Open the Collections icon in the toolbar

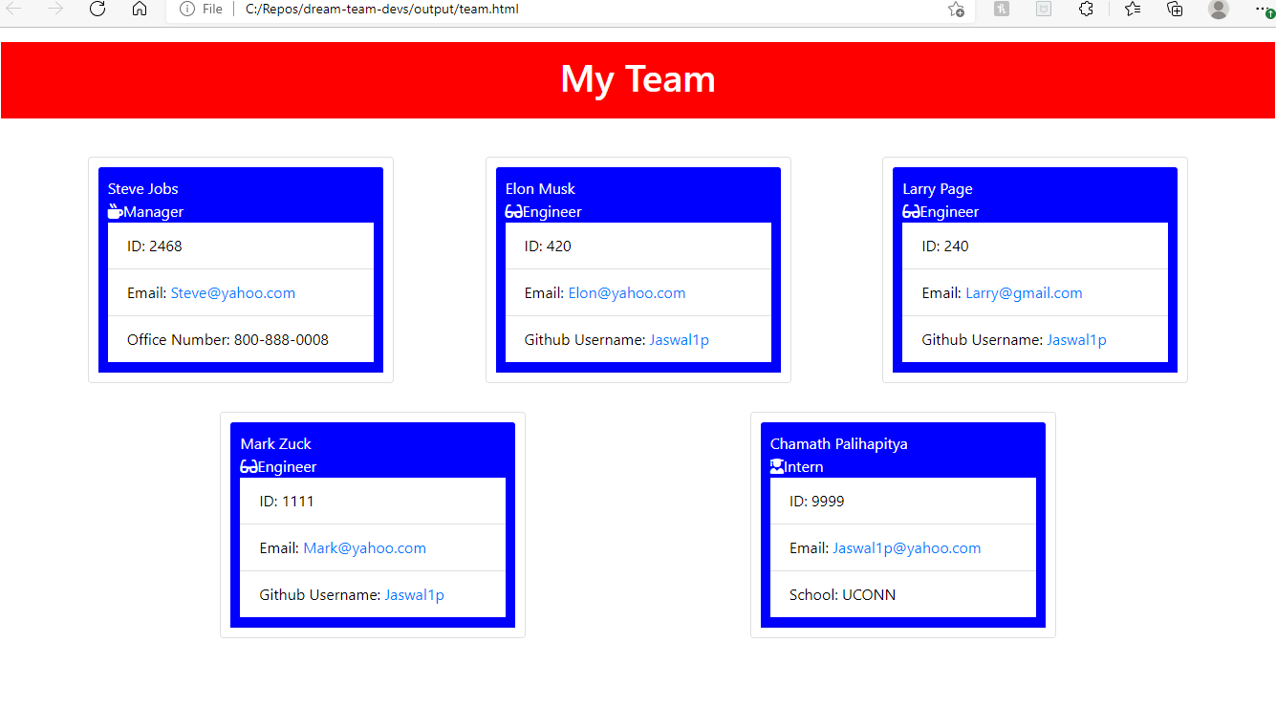[x=1174, y=9]
